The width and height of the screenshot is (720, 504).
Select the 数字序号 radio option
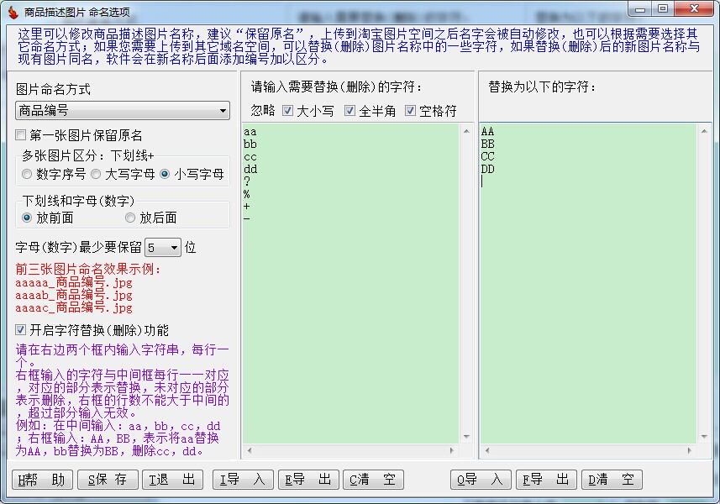pyautogui.click(x=28, y=175)
